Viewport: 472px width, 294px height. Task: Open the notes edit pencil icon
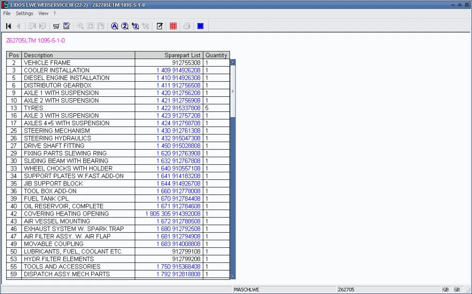coord(160,26)
